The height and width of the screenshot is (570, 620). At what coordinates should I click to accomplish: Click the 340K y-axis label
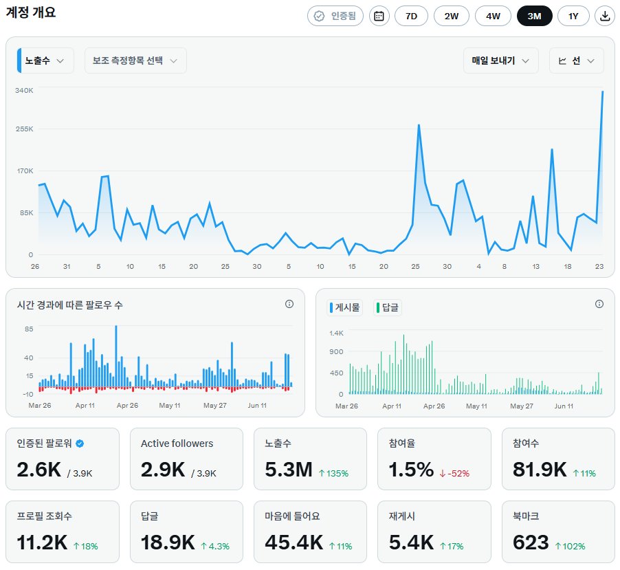24,91
